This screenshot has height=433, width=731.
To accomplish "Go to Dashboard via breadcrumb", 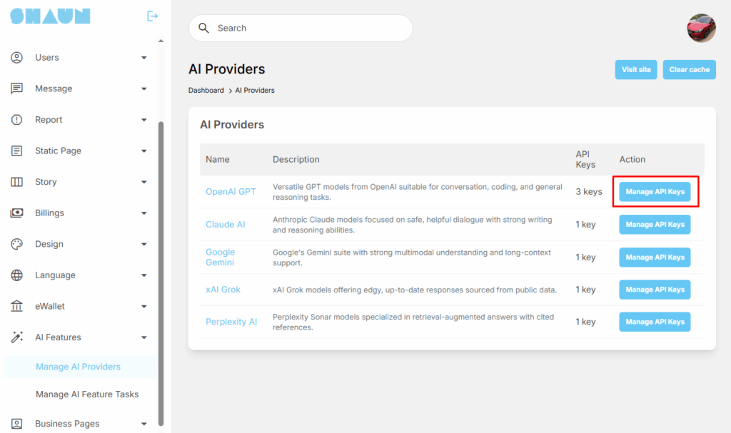I will 206,91.
